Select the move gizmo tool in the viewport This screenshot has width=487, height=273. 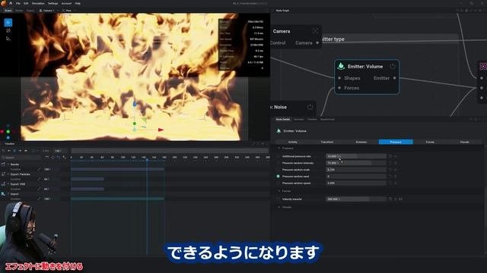[x=8, y=22]
